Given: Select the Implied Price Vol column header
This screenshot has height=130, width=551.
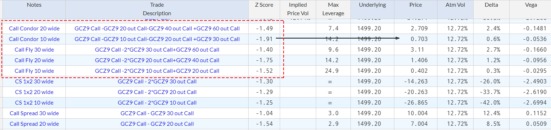Looking at the screenshot, I should [x=298, y=9].
